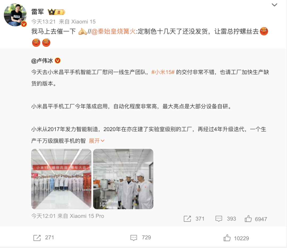Like 雷军's post with 10229 likes
Image resolution: width=287 pixels, height=248 pixels.
point(236,238)
